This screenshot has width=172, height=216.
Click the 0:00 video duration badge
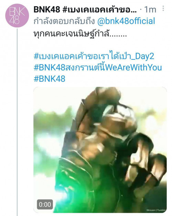(x=45, y=204)
